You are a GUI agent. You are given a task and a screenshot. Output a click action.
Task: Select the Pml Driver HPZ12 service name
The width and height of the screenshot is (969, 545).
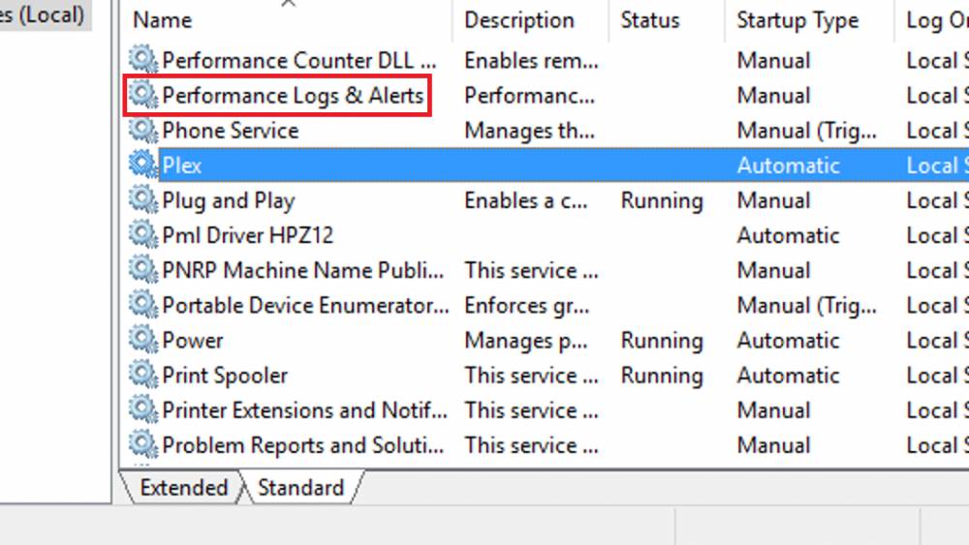[x=248, y=235]
